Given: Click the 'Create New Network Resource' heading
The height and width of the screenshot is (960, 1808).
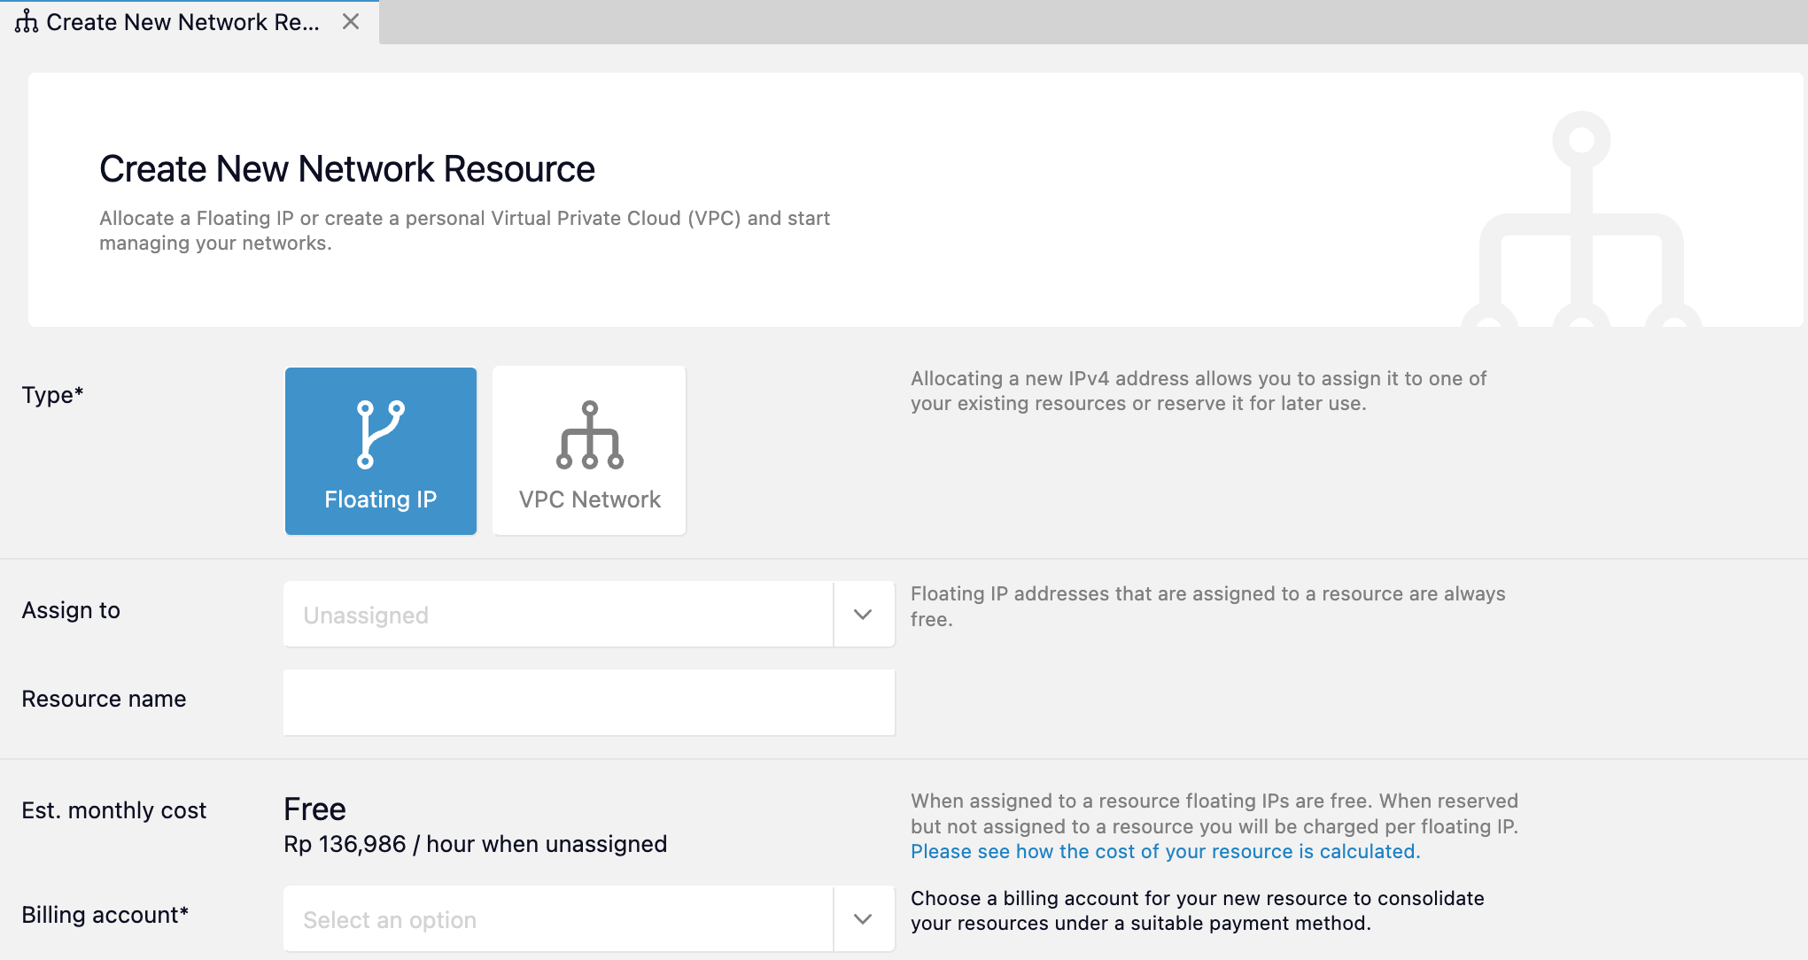Looking at the screenshot, I should point(347,169).
